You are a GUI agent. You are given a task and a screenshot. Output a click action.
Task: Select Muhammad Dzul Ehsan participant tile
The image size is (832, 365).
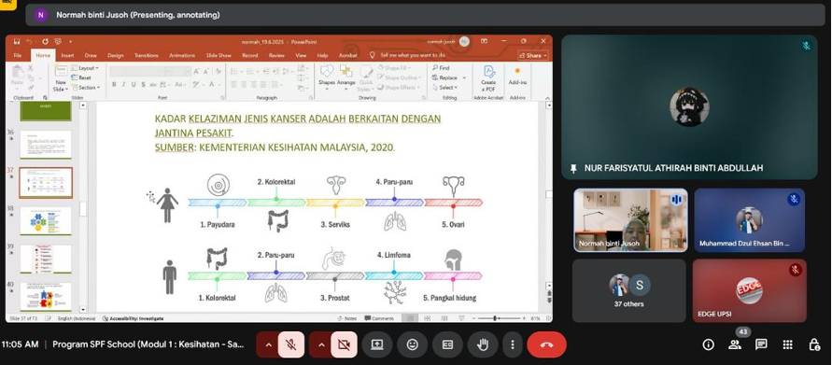(749, 220)
